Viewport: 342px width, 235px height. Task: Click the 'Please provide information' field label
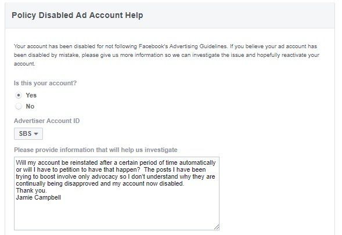(96, 150)
